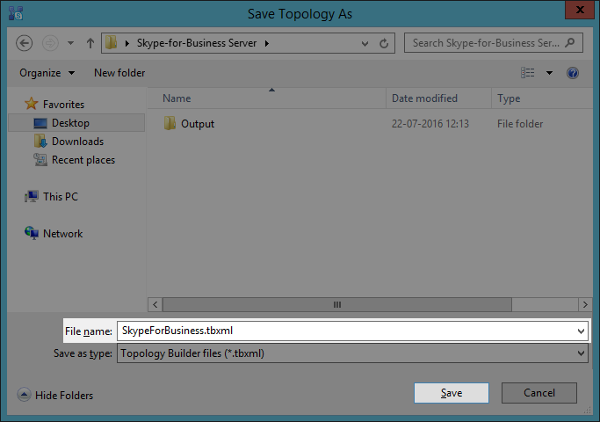Open the address bar history dropdown
The height and width of the screenshot is (422, 600).
tap(365, 43)
